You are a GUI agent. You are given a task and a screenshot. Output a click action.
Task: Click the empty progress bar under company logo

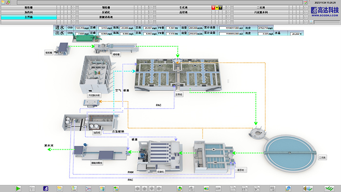tap(327, 22)
